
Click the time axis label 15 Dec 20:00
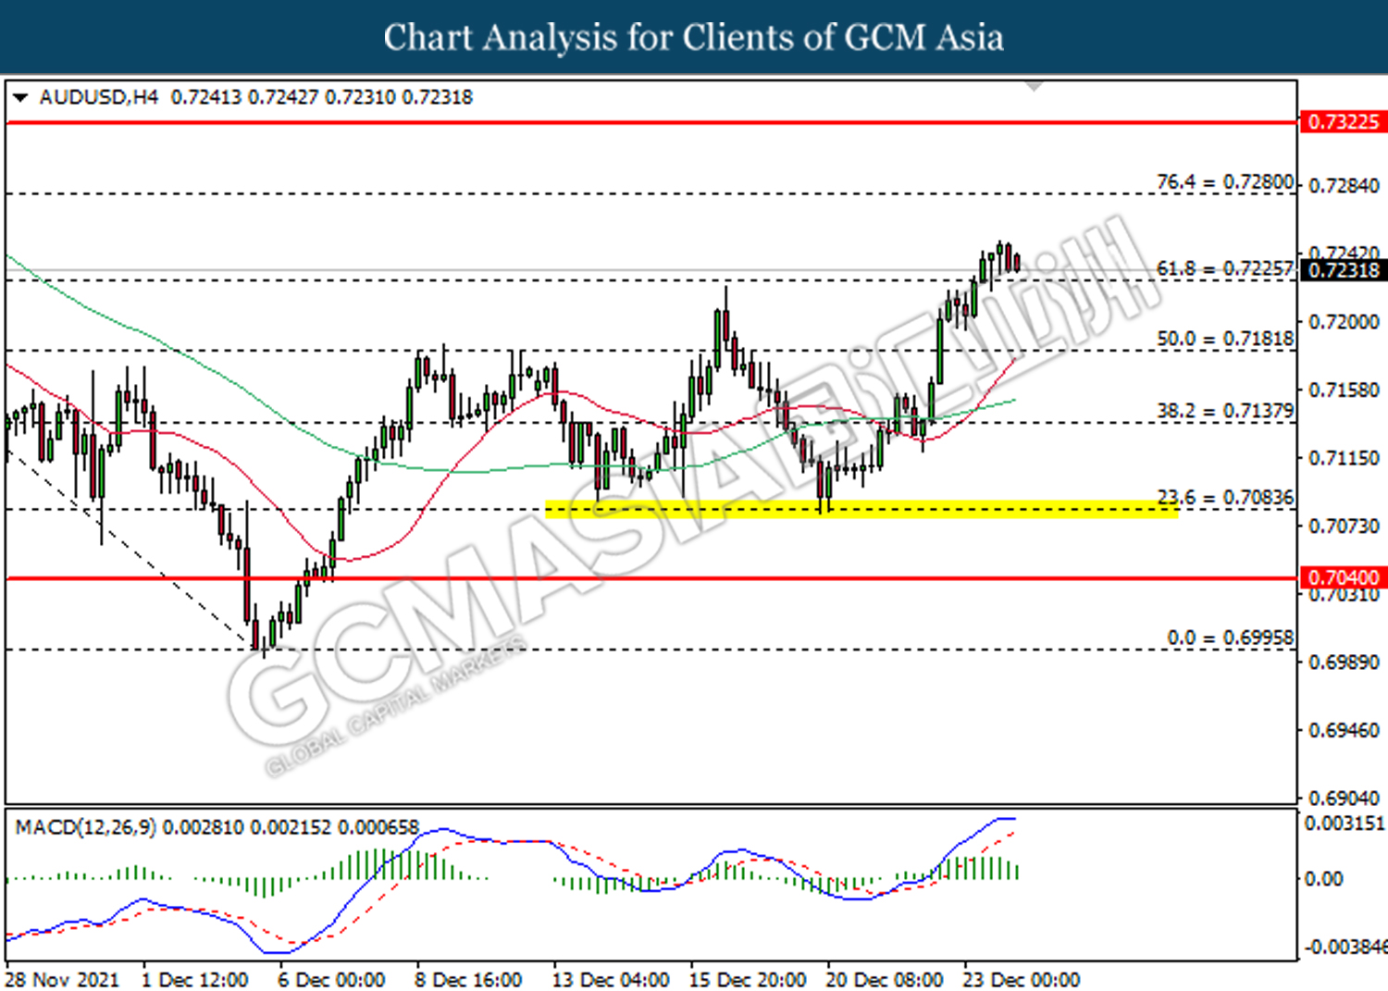tap(748, 979)
